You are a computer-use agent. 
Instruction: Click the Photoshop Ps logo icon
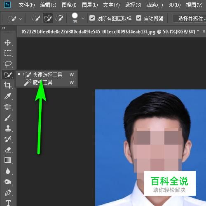(x=7, y=5)
